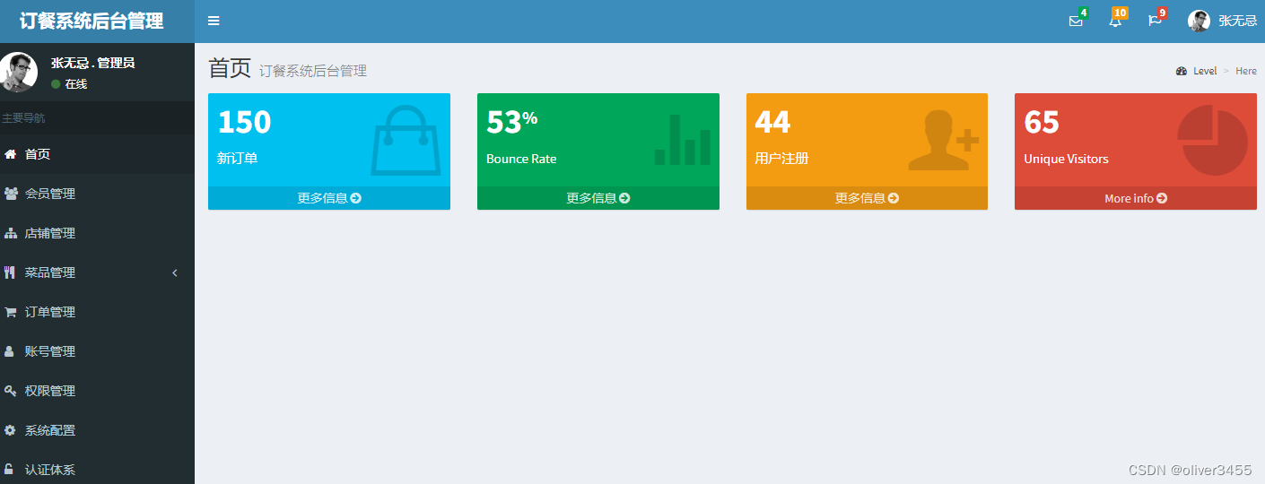Click the lock icon beside 认证体系
Viewport: 1265px width, 484px height.
[x=9, y=470]
